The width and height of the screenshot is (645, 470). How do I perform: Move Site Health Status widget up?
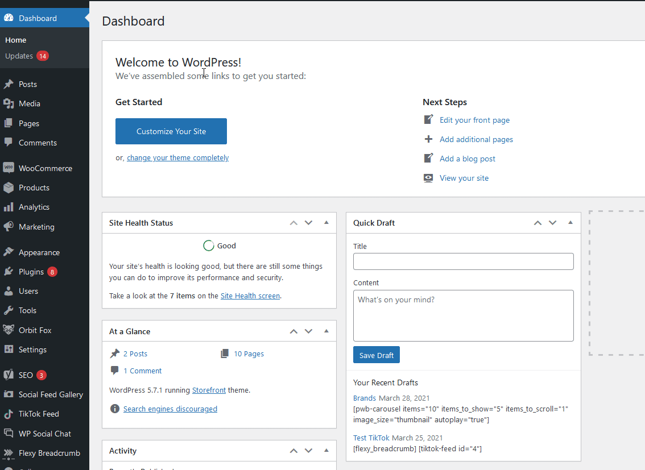pyautogui.click(x=293, y=223)
